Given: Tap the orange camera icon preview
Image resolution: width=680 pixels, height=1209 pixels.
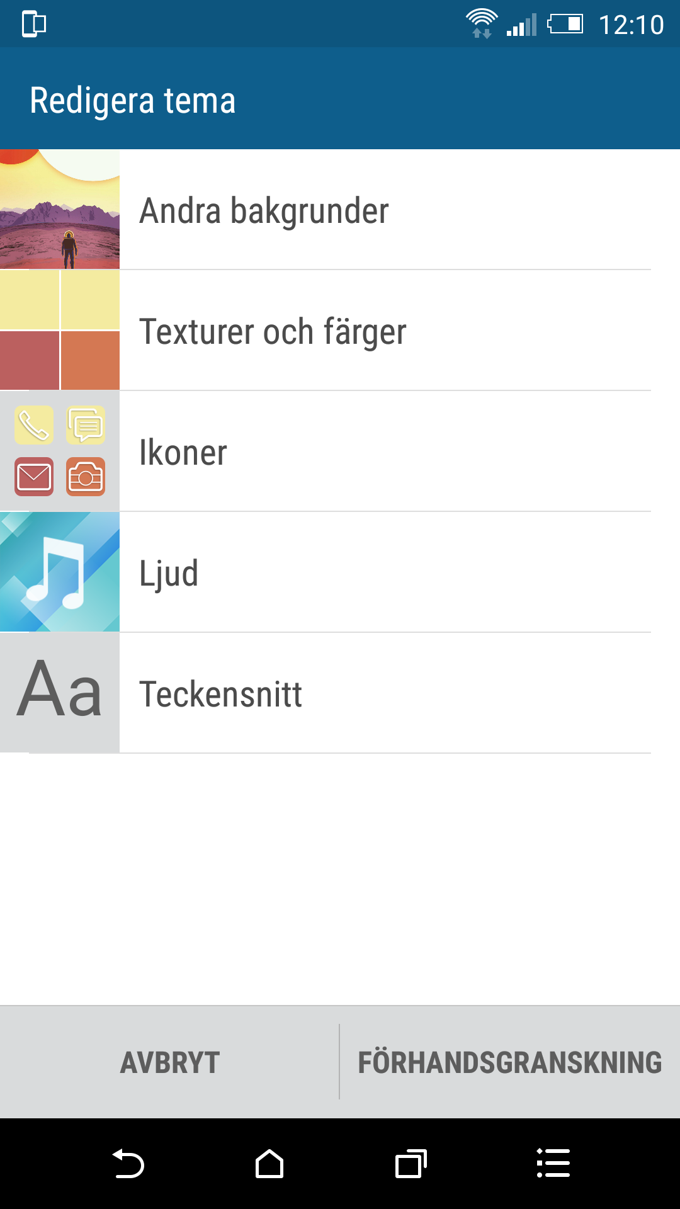Looking at the screenshot, I should tap(86, 477).
